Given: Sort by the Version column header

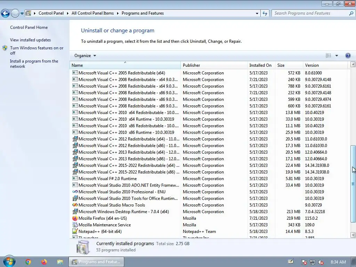Looking at the screenshot, I should point(325,65).
